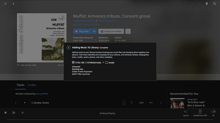Viewport: 220px width, 123px height.
Task: Click the Adding Music completion checkmark icon
Action: pyautogui.click(x=69, y=48)
